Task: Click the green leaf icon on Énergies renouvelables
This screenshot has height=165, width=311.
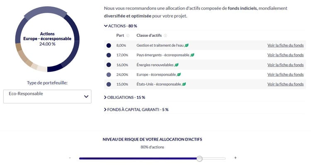Action: [x=176, y=65]
